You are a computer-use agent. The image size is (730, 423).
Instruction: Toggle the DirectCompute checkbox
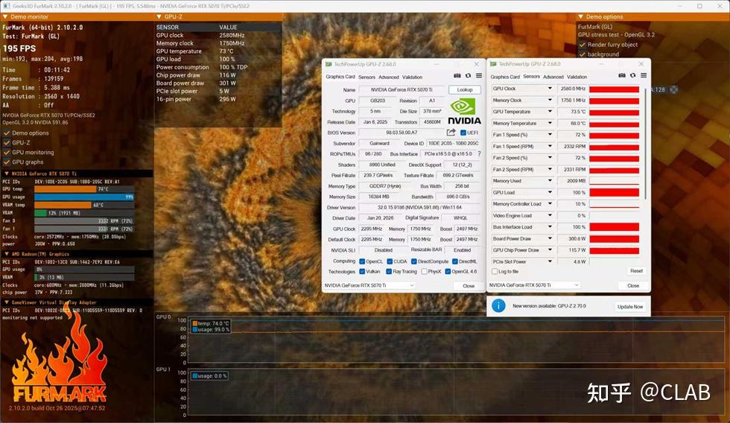click(413, 261)
